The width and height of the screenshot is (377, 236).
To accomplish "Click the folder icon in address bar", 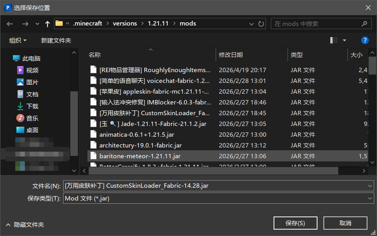I will click(59, 23).
